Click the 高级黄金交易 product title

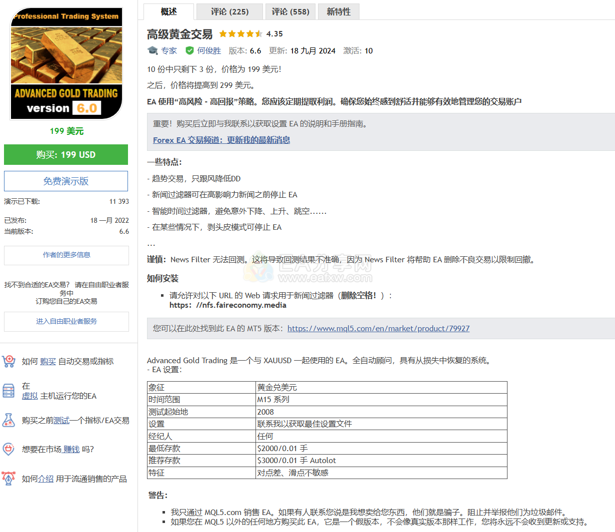pyautogui.click(x=180, y=34)
